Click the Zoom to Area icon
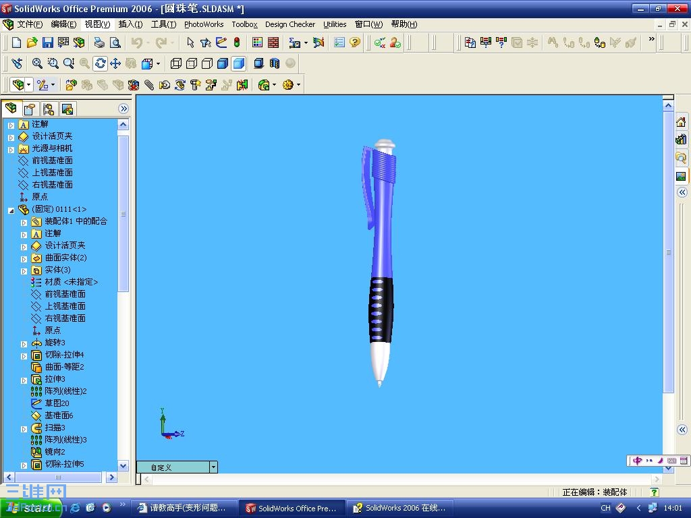 53,63
